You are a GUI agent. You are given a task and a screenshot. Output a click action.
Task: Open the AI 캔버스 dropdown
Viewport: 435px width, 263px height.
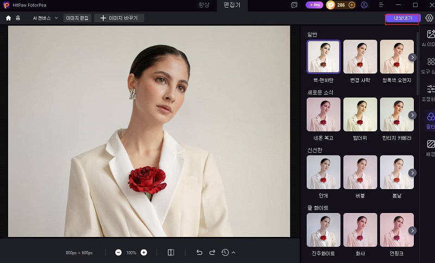45,18
